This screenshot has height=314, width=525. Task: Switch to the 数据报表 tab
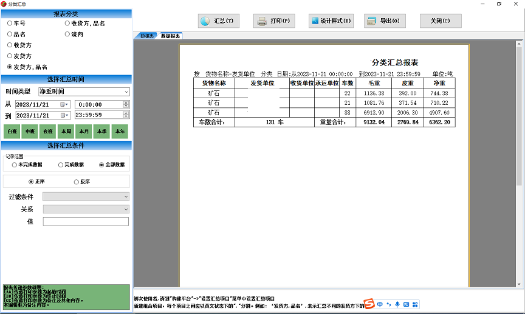[x=170, y=36]
